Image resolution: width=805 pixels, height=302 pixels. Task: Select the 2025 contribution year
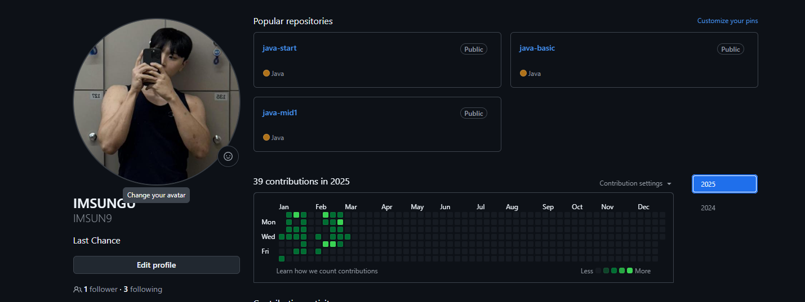point(724,184)
